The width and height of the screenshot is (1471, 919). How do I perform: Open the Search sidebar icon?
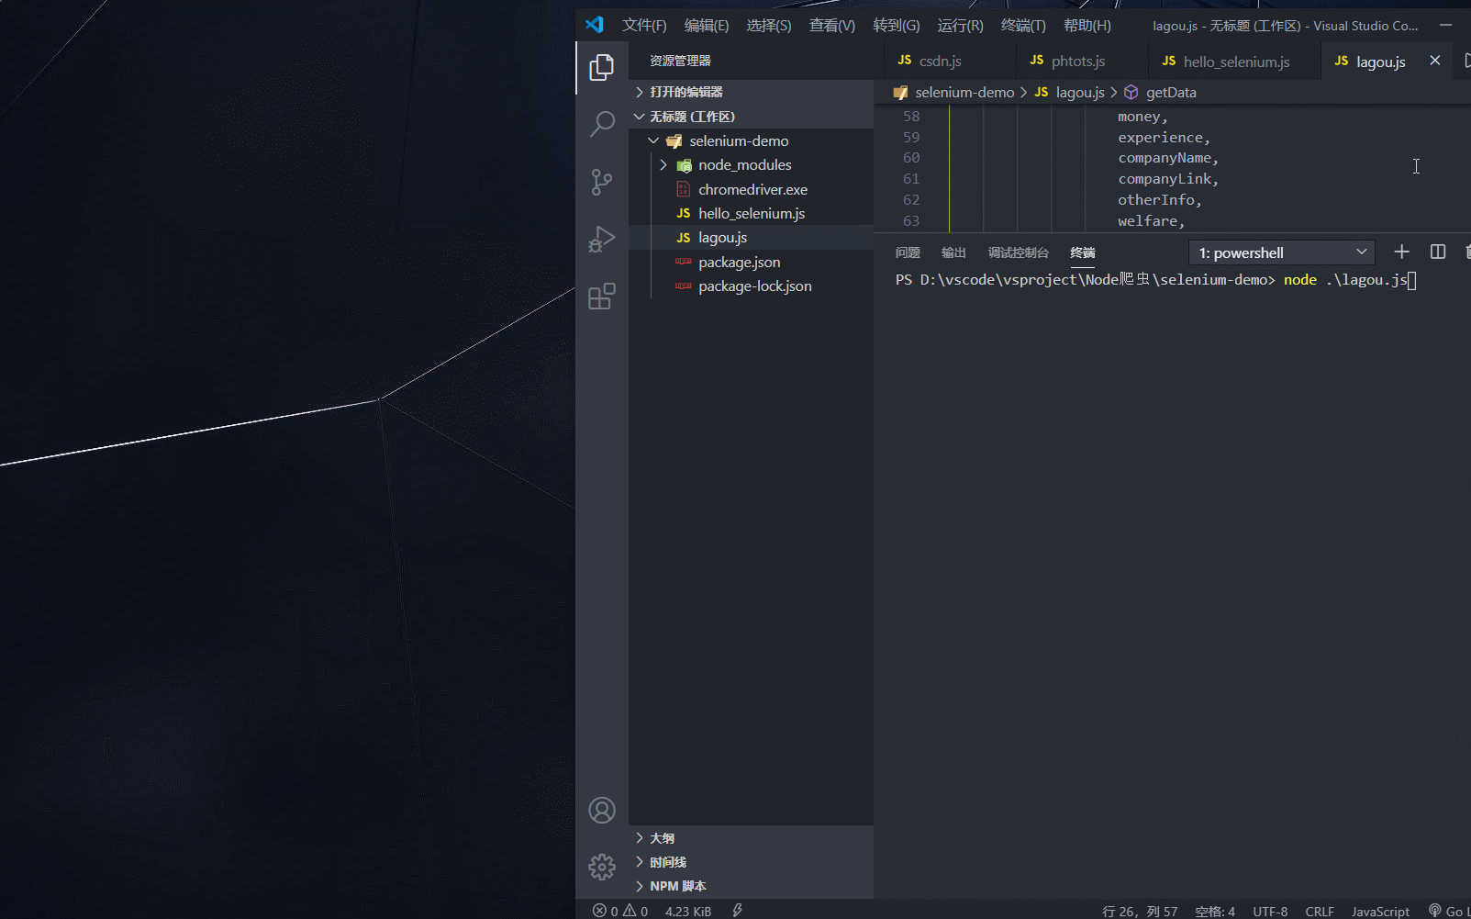click(601, 124)
